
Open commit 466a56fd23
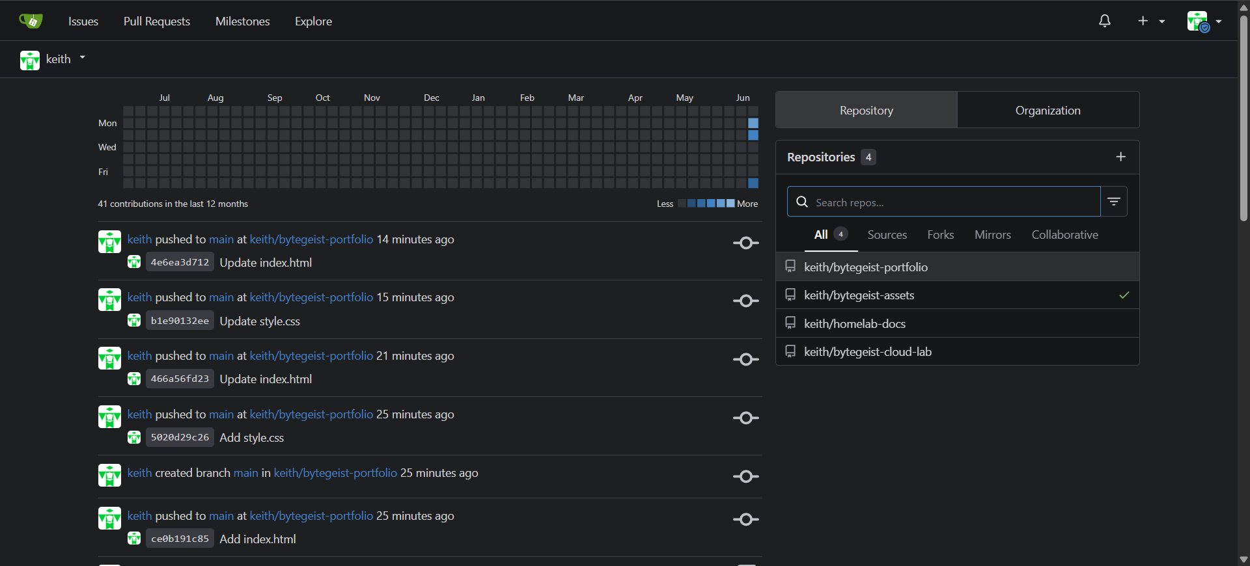180,379
